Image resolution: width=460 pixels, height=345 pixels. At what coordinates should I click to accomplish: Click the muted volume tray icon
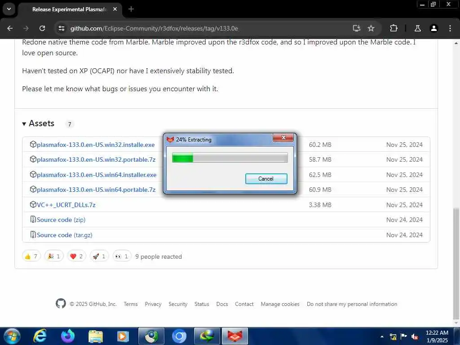click(415, 336)
